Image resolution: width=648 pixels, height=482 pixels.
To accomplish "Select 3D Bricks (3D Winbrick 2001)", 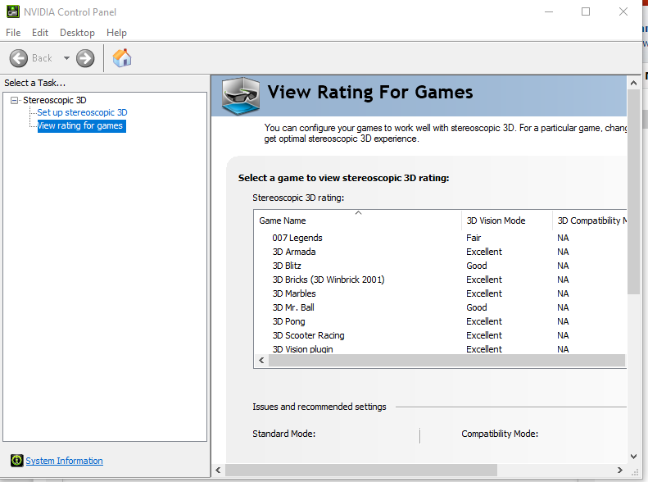I will tap(329, 280).
